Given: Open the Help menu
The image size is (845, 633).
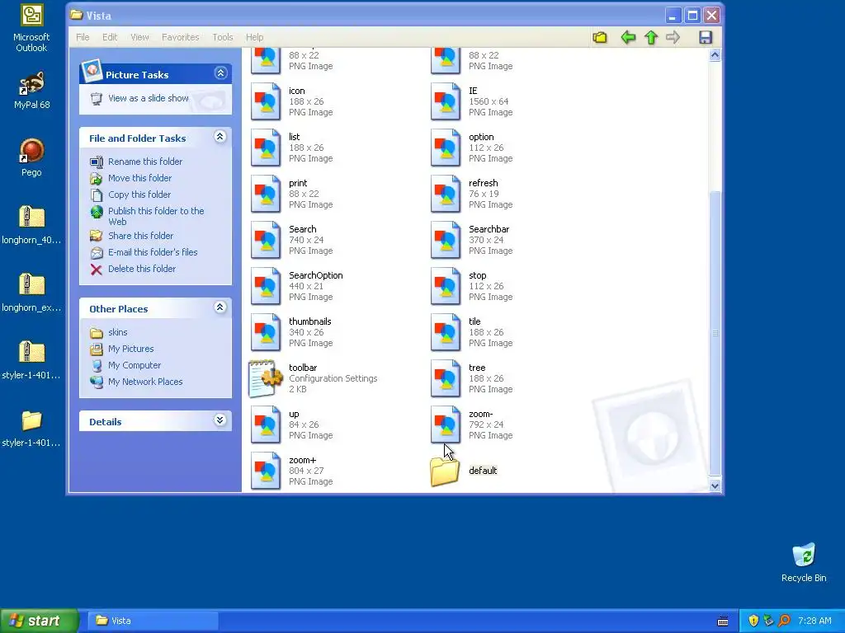Looking at the screenshot, I should pyautogui.click(x=254, y=37).
